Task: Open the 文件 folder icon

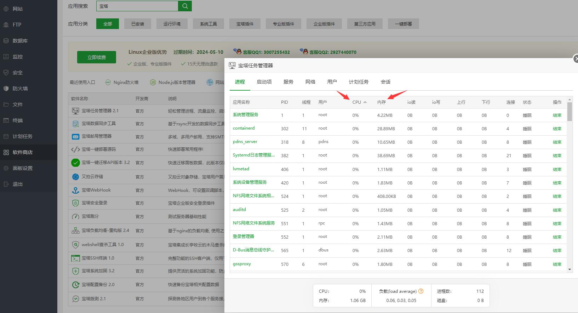Action: 6,104
